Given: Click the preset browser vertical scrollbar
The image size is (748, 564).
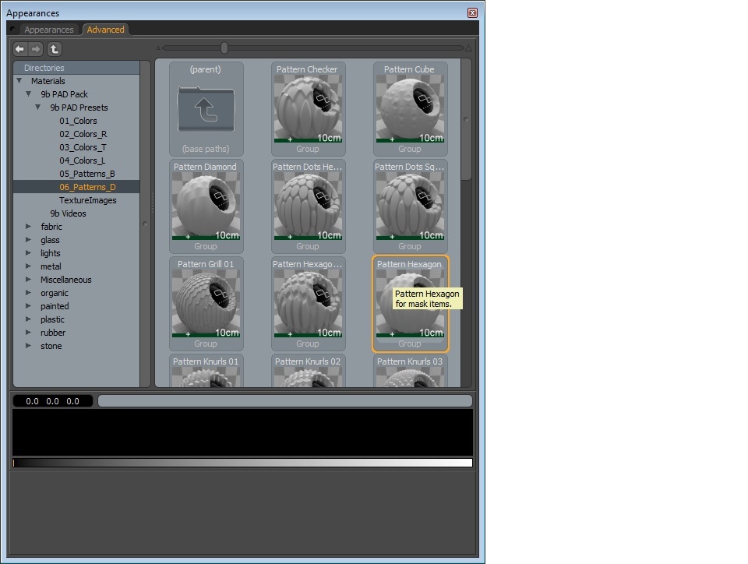Looking at the screenshot, I should point(466,119).
